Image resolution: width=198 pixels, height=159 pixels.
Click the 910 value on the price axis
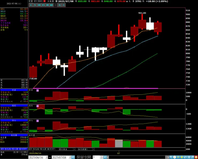[x=188, y=10]
